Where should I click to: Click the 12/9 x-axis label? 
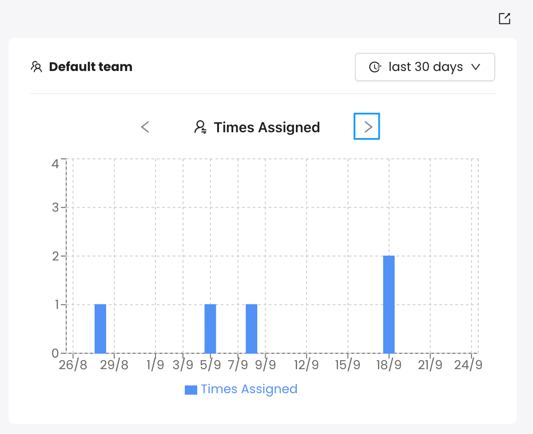click(306, 365)
